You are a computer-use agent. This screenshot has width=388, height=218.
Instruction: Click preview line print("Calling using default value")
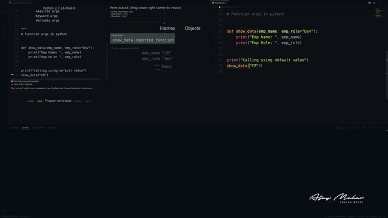click(x=54, y=71)
